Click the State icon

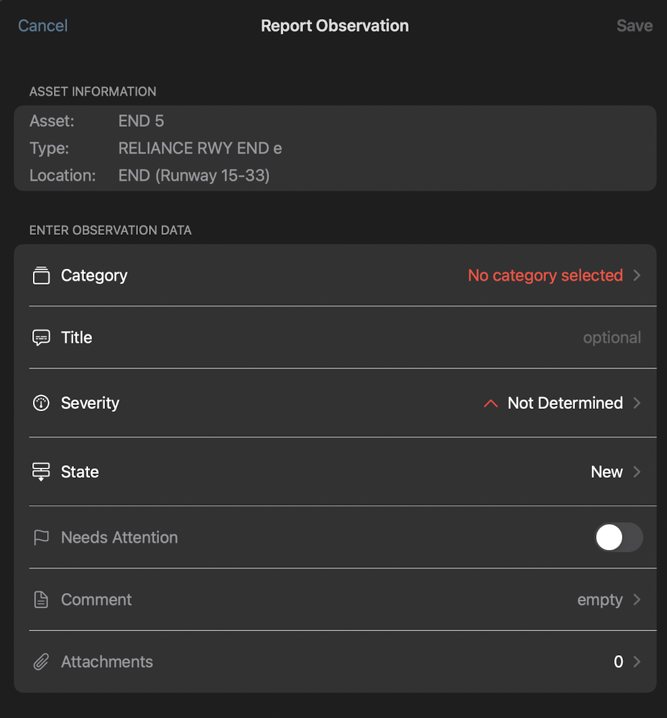coord(41,471)
